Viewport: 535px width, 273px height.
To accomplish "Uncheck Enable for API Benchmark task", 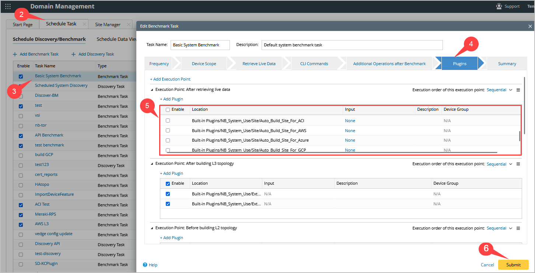I will [21, 136].
